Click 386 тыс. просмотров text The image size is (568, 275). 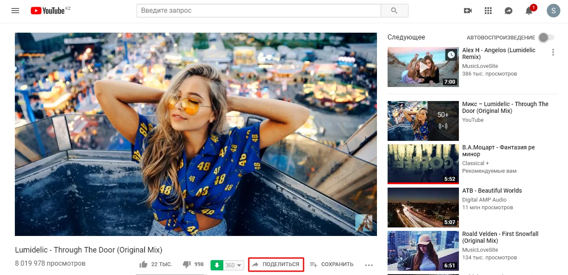489,74
